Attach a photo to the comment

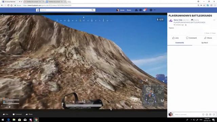pos(207,115)
